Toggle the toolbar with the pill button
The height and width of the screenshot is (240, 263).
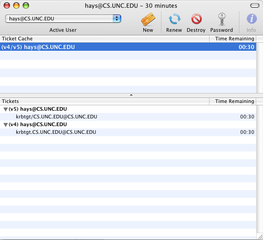255,6
